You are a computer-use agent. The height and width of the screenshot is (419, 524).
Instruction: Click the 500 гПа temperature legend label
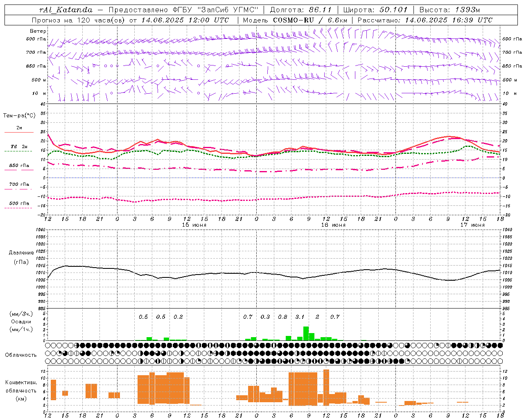pos(19,203)
